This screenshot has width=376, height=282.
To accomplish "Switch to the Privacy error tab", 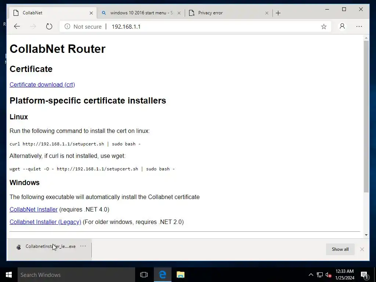I will [228, 13].
